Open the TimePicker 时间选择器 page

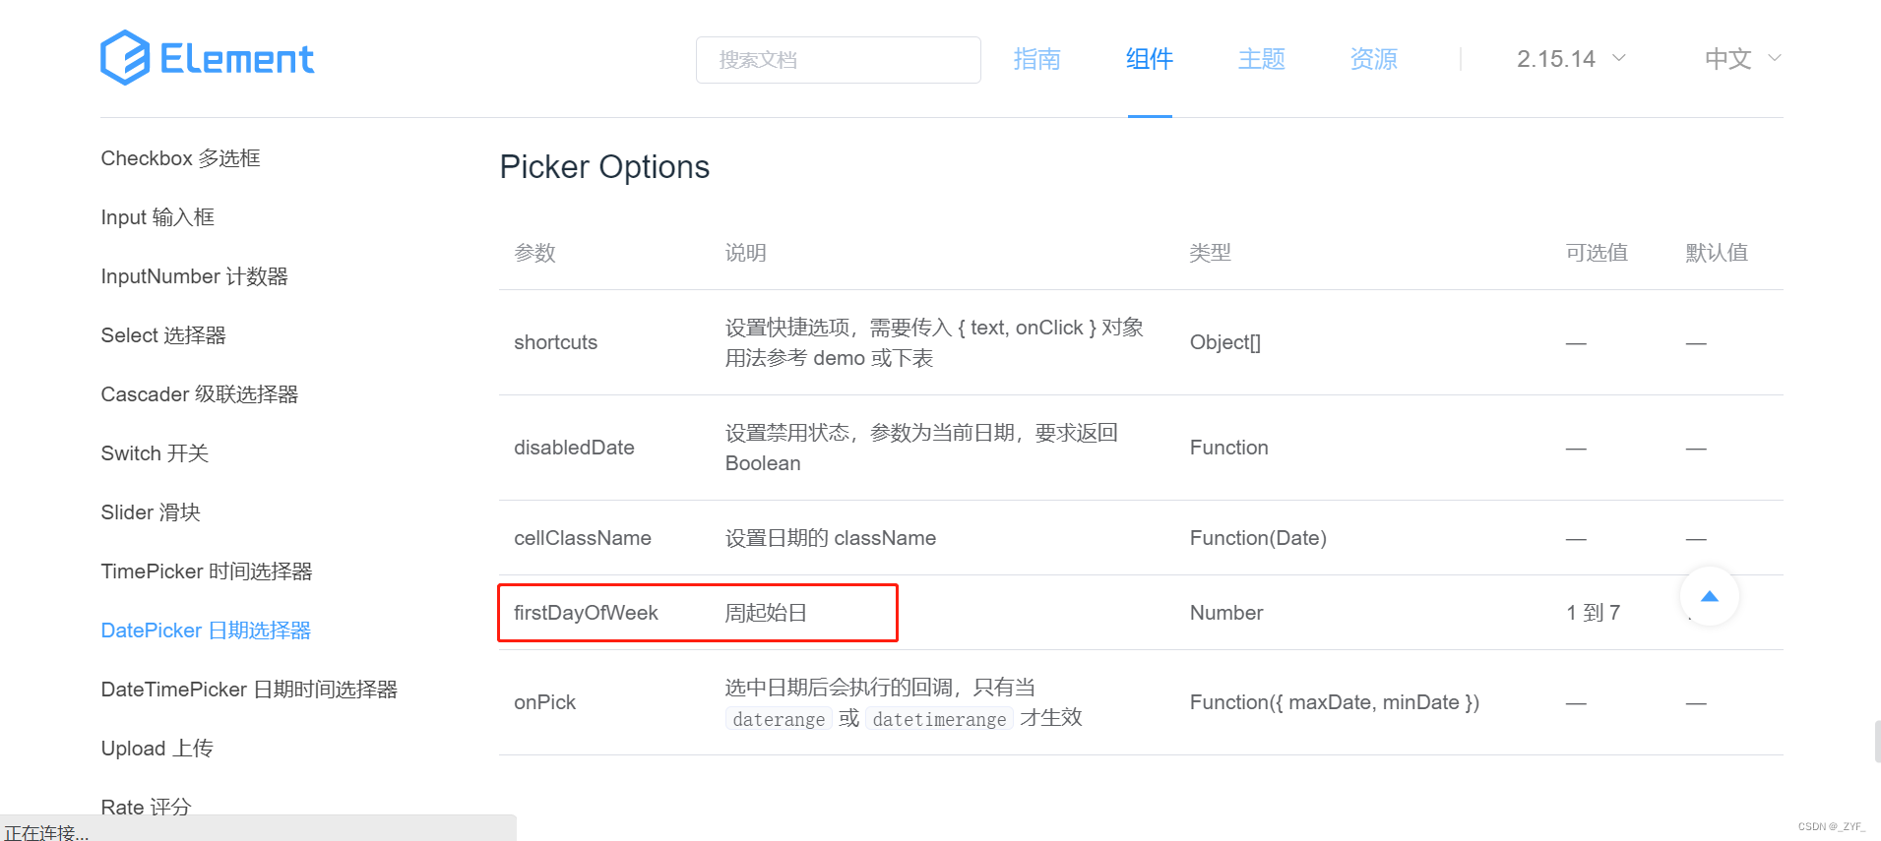(206, 571)
